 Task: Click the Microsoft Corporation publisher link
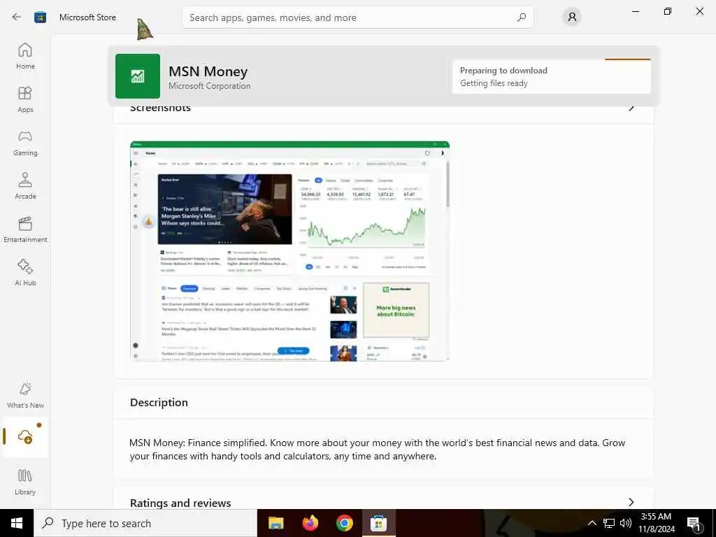pos(209,86)
